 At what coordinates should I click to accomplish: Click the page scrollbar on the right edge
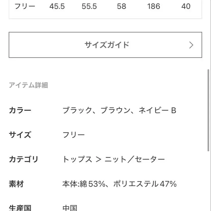209,110
